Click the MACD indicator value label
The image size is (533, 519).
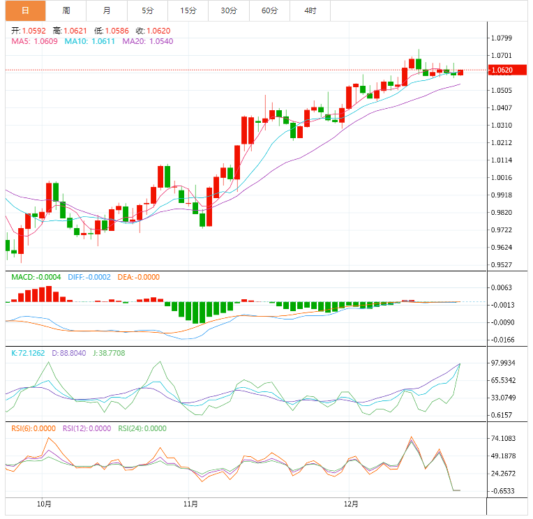click(36, 277)
